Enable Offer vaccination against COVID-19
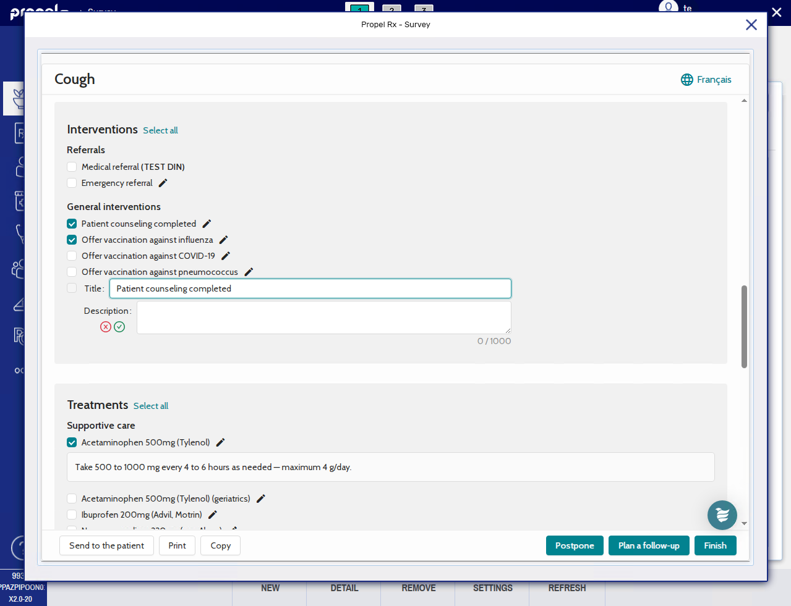This screenshot has width=791, height=606. (x=72, y=256)
